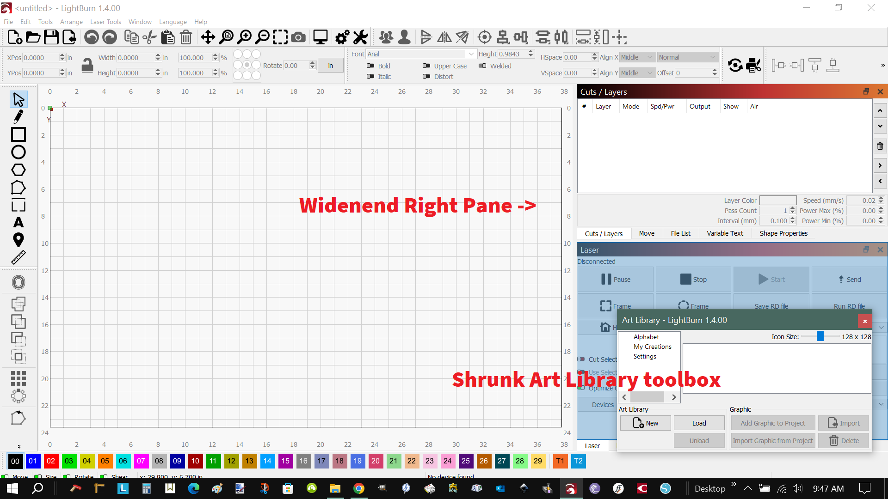Screen dimensions: 888x499
Task: Choose the Draw Lines pencil tool
Action: coord(18,117)
